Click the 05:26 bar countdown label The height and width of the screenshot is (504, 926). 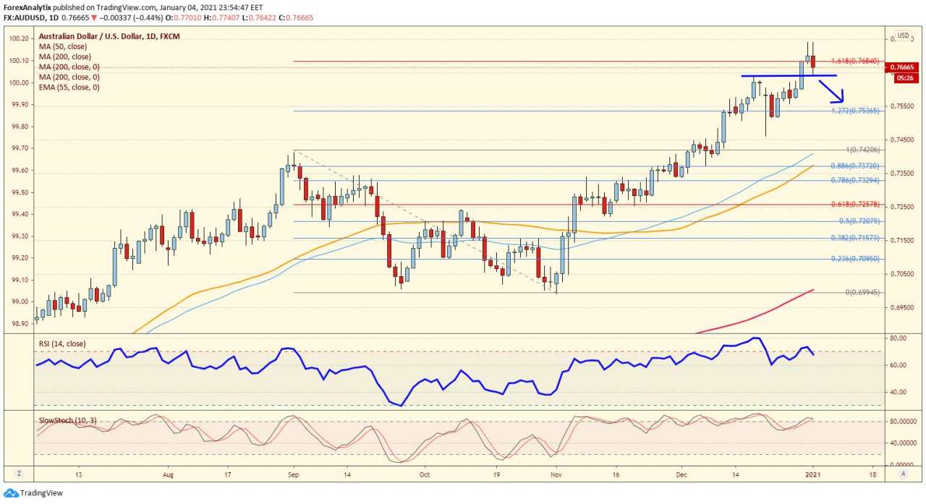tap(903, 77)
